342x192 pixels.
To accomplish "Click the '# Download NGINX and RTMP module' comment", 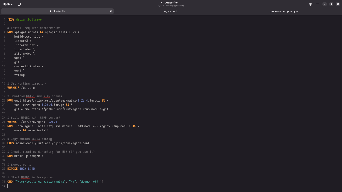I will (35, 96).
